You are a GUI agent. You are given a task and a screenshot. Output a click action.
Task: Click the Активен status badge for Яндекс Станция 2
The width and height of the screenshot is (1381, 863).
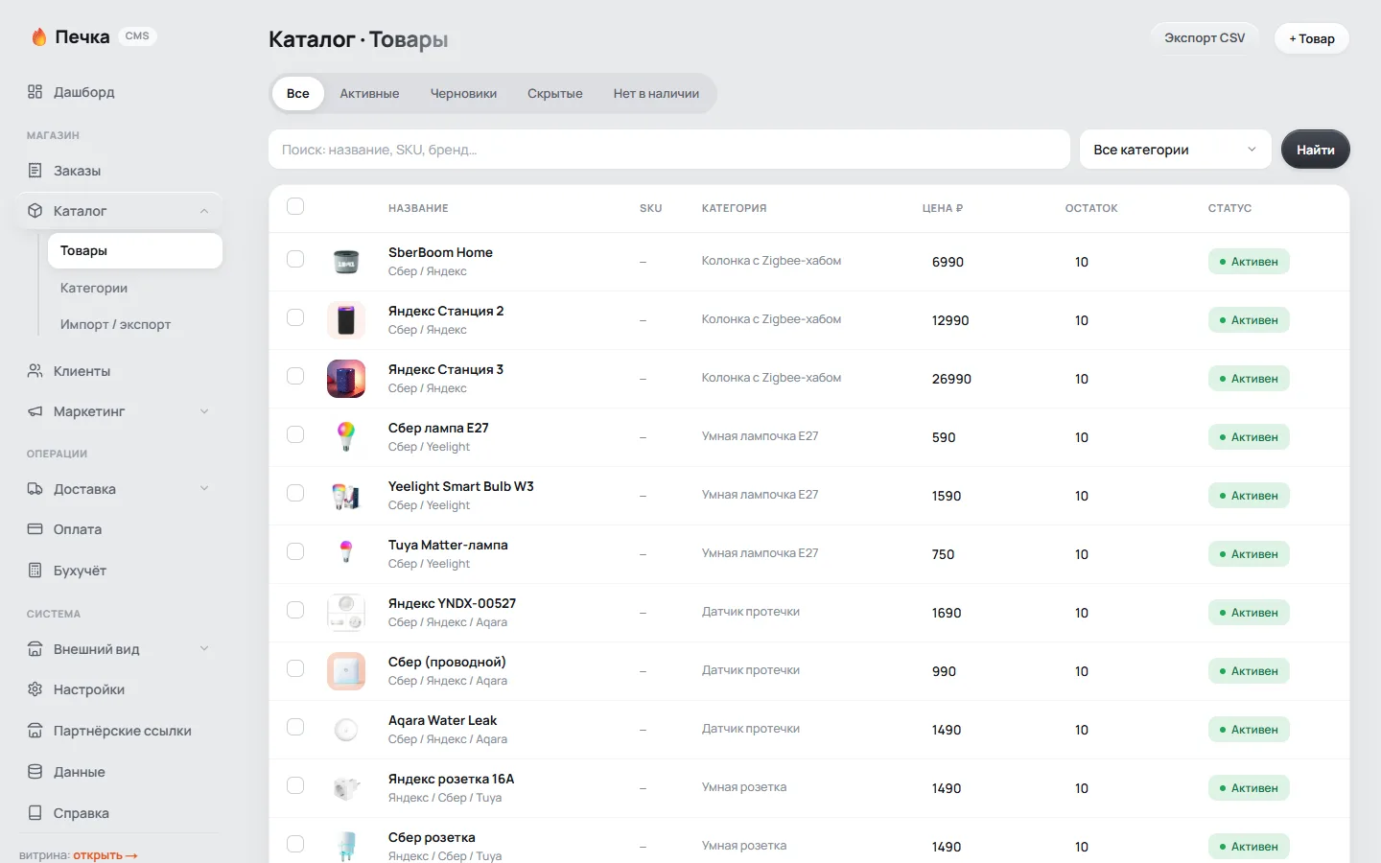pyautogui.click(x=1249, y=320)
